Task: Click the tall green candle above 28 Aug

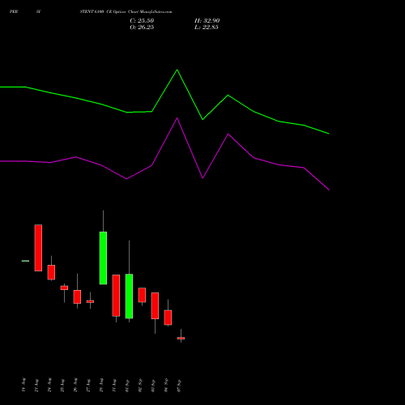Action: [103, 258]
